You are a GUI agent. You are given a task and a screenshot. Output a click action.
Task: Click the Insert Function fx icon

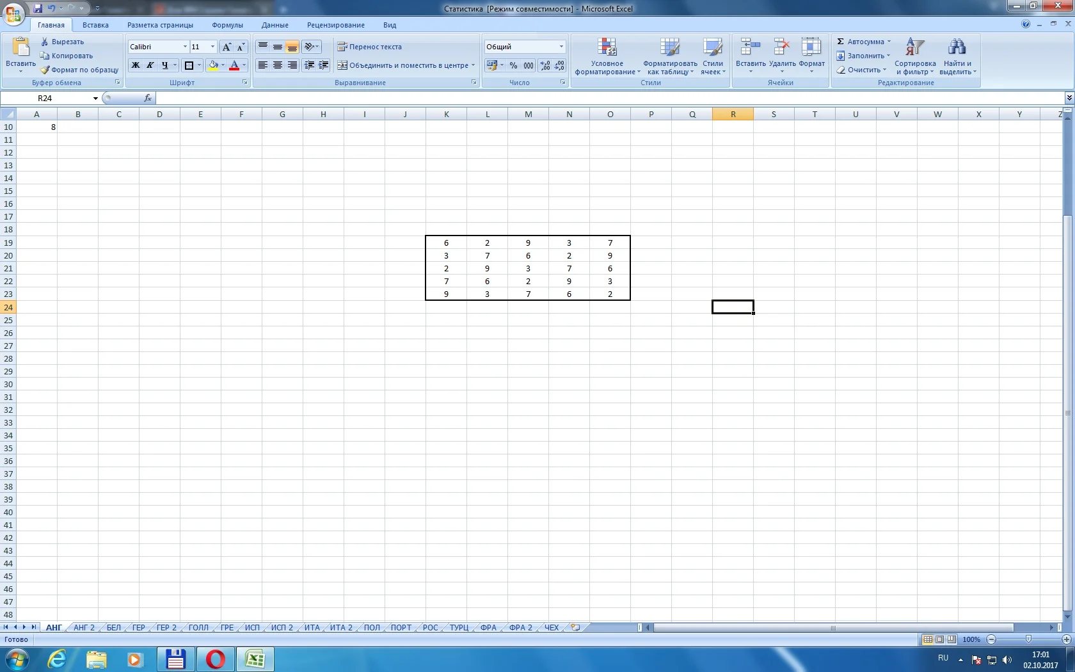148,98
